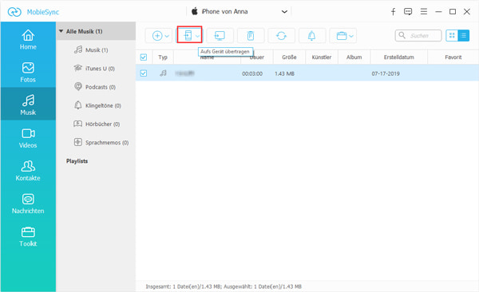Click the ringtone bell toolbar icon
This screenshot has width=479, height=292.
tap(312, 36)
